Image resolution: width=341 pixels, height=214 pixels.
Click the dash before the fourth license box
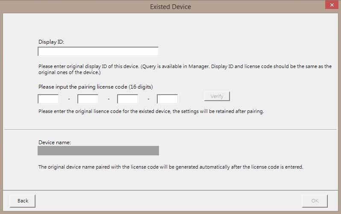(x=148, y=99)
